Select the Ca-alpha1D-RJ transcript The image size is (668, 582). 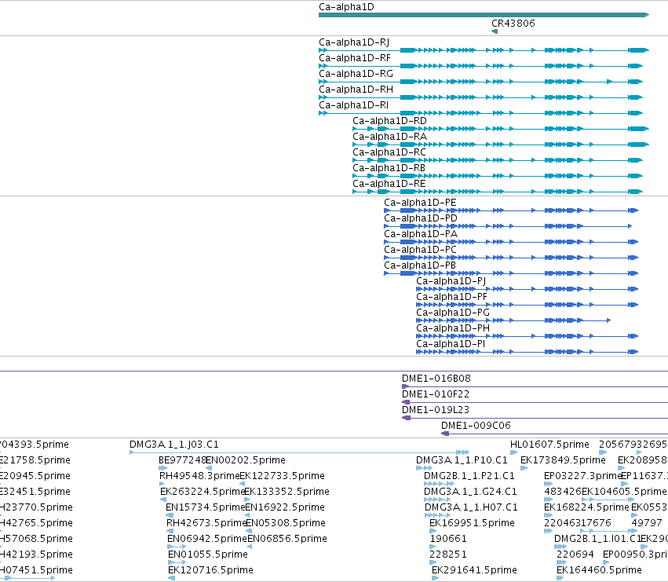pos(484,50)
